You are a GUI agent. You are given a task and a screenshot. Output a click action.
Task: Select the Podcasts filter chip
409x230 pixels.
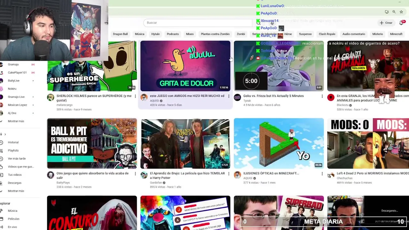(173, 34)
